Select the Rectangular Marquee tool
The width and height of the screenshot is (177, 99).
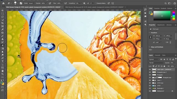coord(2,13)
